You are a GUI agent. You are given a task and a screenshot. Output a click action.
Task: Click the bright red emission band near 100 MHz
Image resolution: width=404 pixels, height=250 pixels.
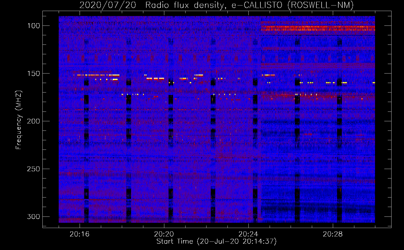(318, 28)
